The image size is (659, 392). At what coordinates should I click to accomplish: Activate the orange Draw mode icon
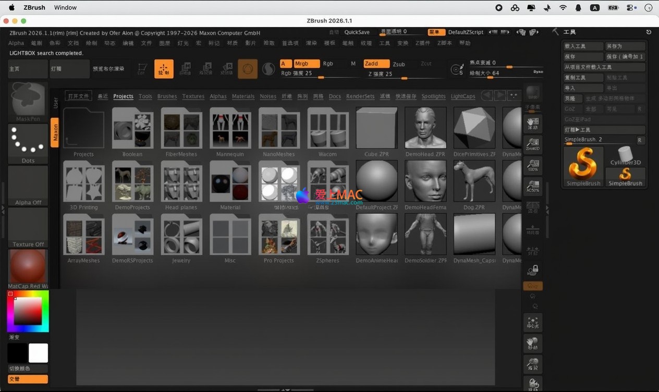point(164,69)
